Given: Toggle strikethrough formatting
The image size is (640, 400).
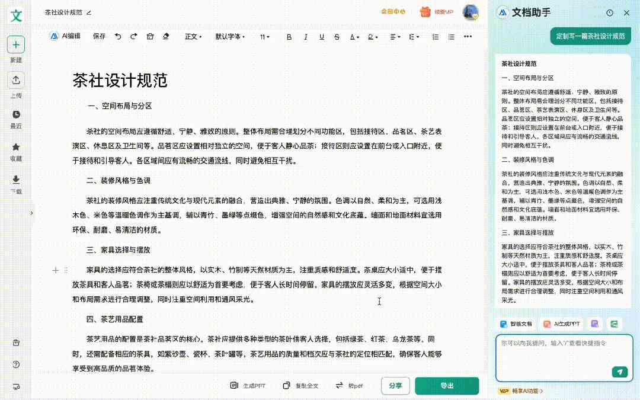Looking at the screenshot, I should (337, 37).
